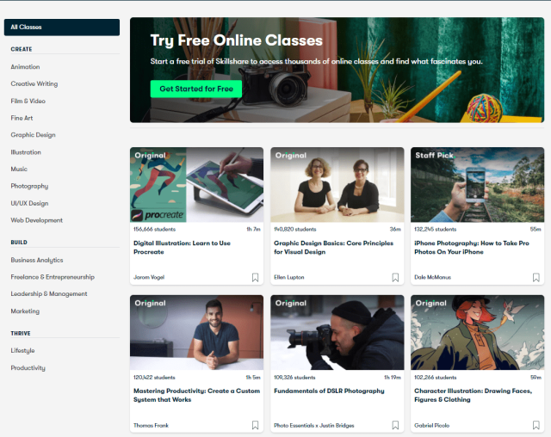Save the iPhone Photography class bookmark
551x437 pixels.
[536, 278]
